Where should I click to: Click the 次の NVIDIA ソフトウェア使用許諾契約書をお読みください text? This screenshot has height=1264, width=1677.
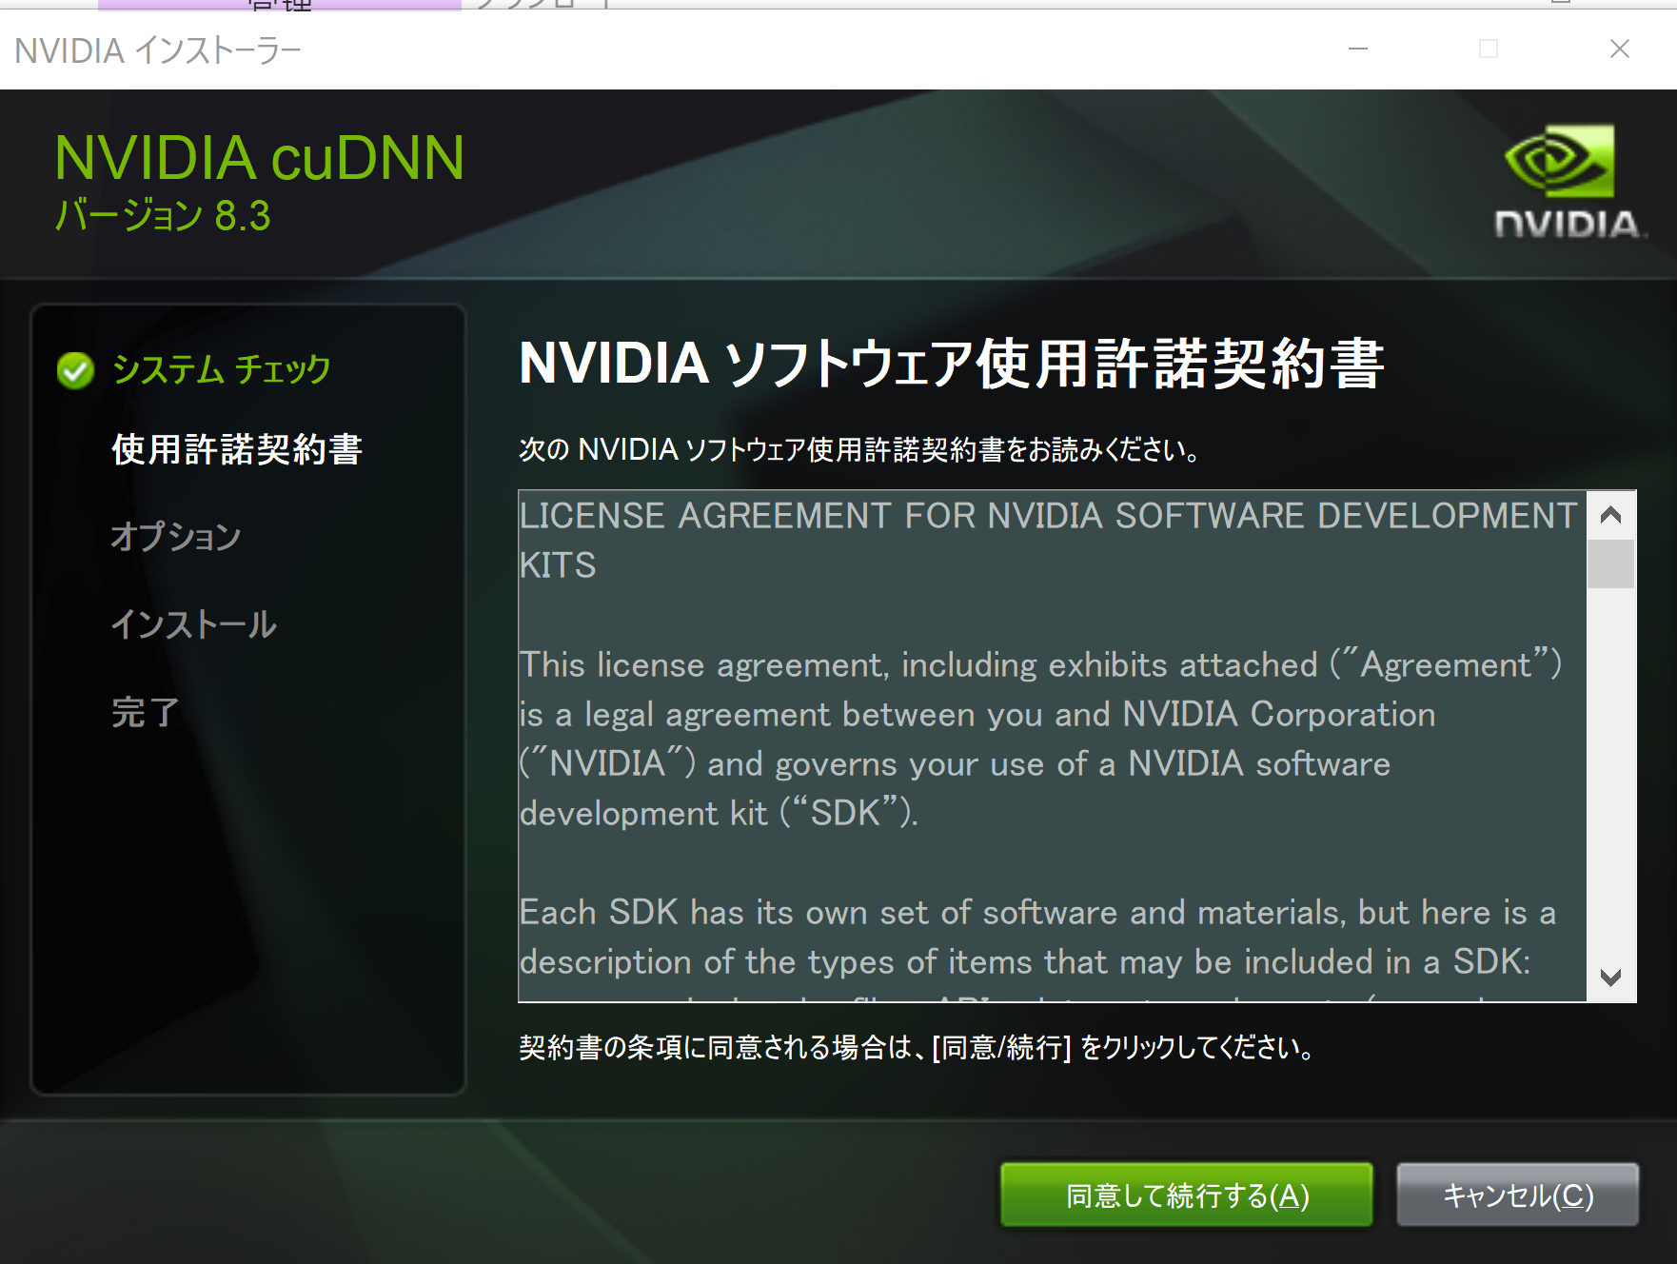[x=858, y=449]
